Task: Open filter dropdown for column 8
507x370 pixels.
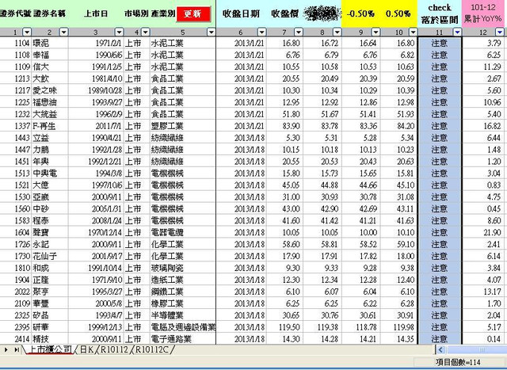Action: 337,32
